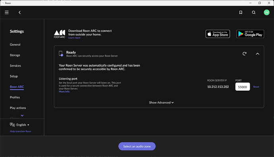The image size is (274, 157).
Task: Open Services settings
Action: click(x=15, y=66)
